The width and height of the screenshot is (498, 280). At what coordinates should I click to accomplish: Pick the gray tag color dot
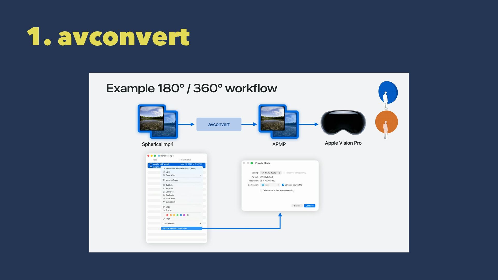pos(188,215)
